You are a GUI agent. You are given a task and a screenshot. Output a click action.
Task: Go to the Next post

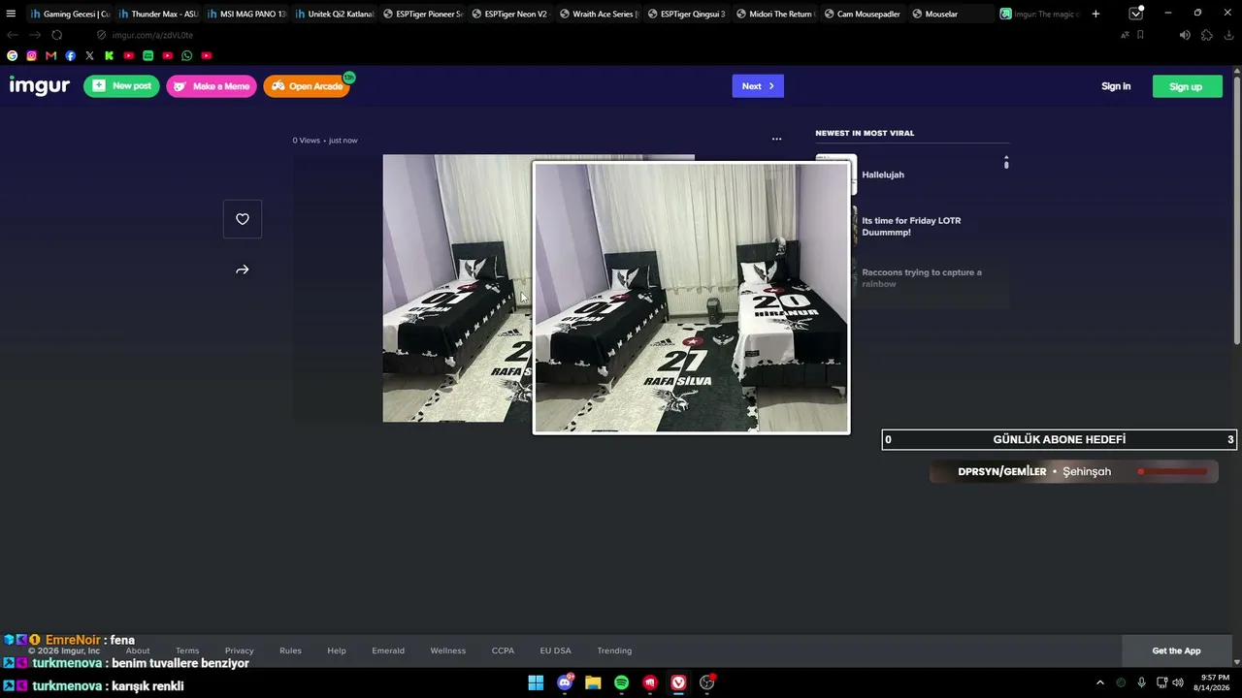[758, 86]
